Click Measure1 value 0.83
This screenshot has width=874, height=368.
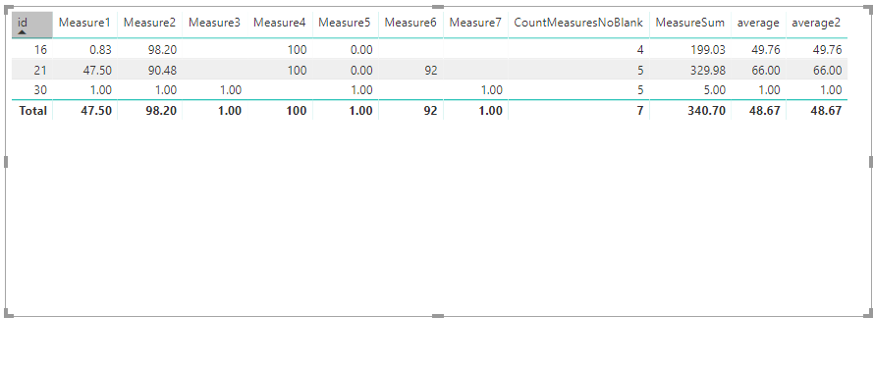tap(100, 50)
